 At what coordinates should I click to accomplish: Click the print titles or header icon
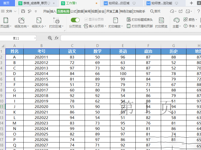[x=129, y=19]
